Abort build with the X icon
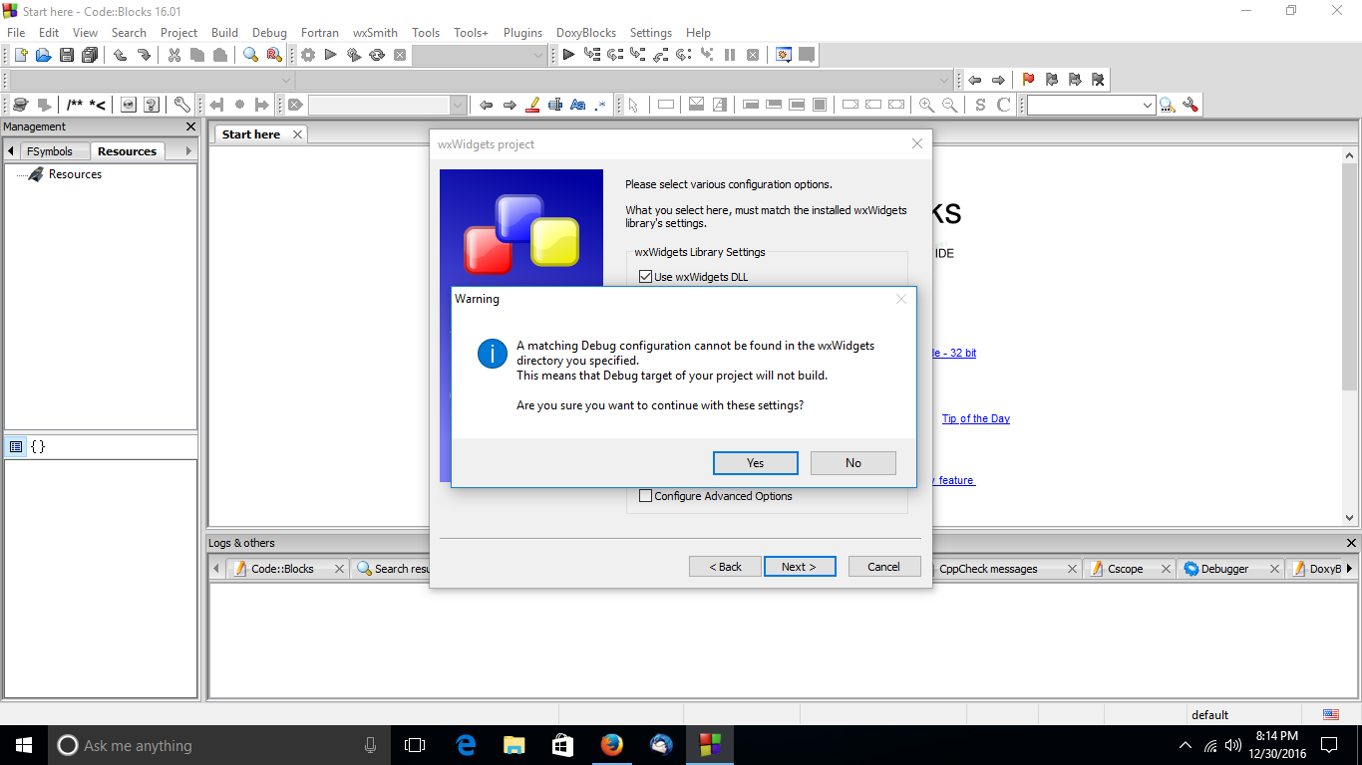 (400, 55)
